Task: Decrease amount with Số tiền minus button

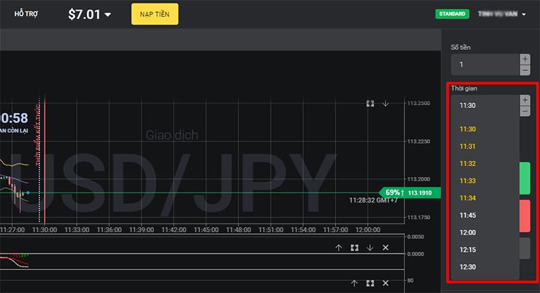Action: point(525,70)
